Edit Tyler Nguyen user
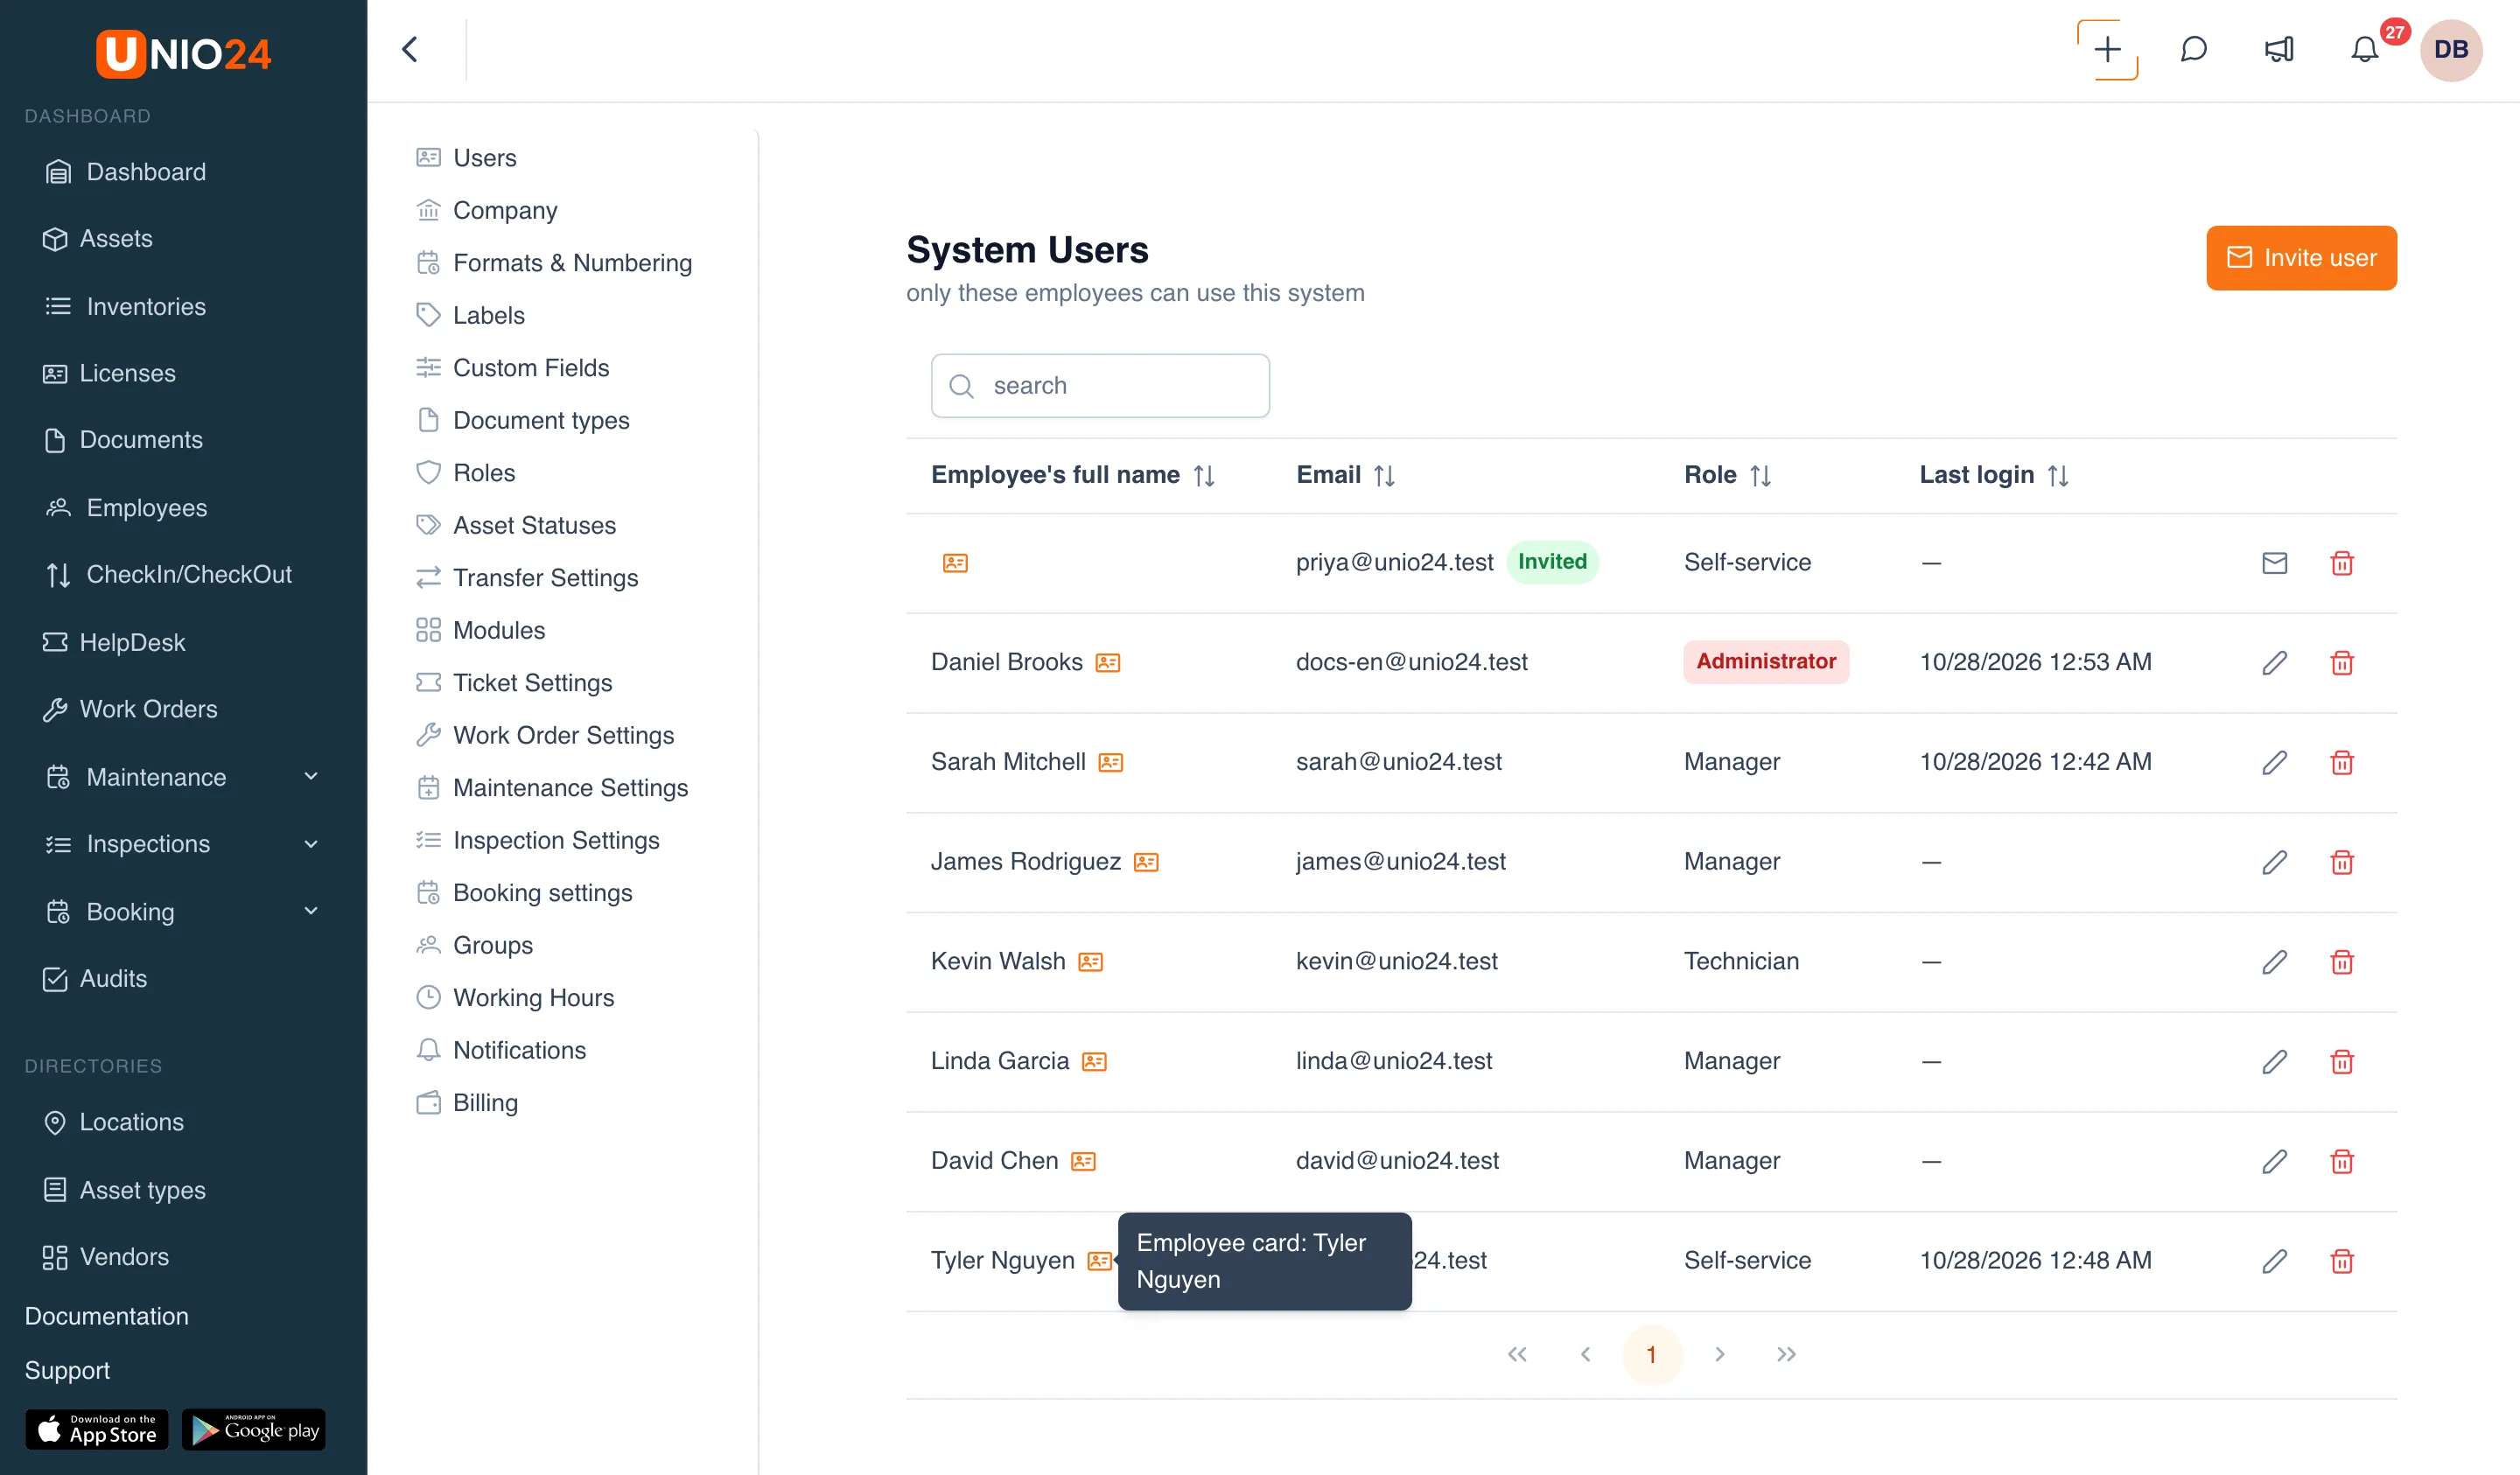Viewport: 2520px width, 1475px height. 2274,1261
